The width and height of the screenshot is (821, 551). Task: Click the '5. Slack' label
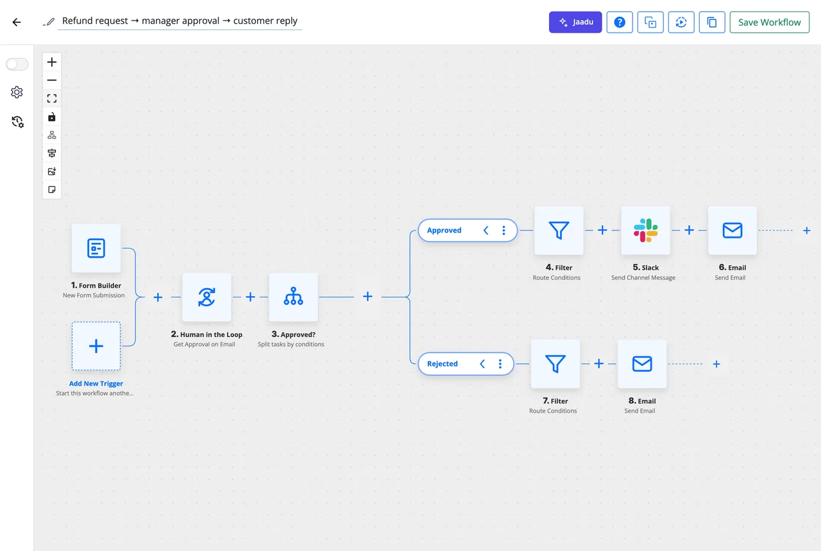pyautogui.click(x=646, y=267)
